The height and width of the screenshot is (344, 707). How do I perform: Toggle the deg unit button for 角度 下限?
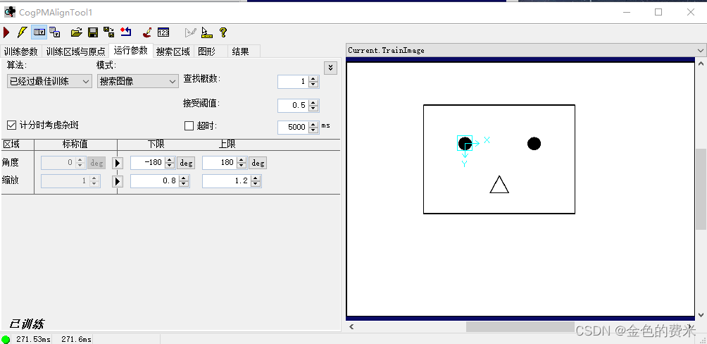tap(186, 163)
